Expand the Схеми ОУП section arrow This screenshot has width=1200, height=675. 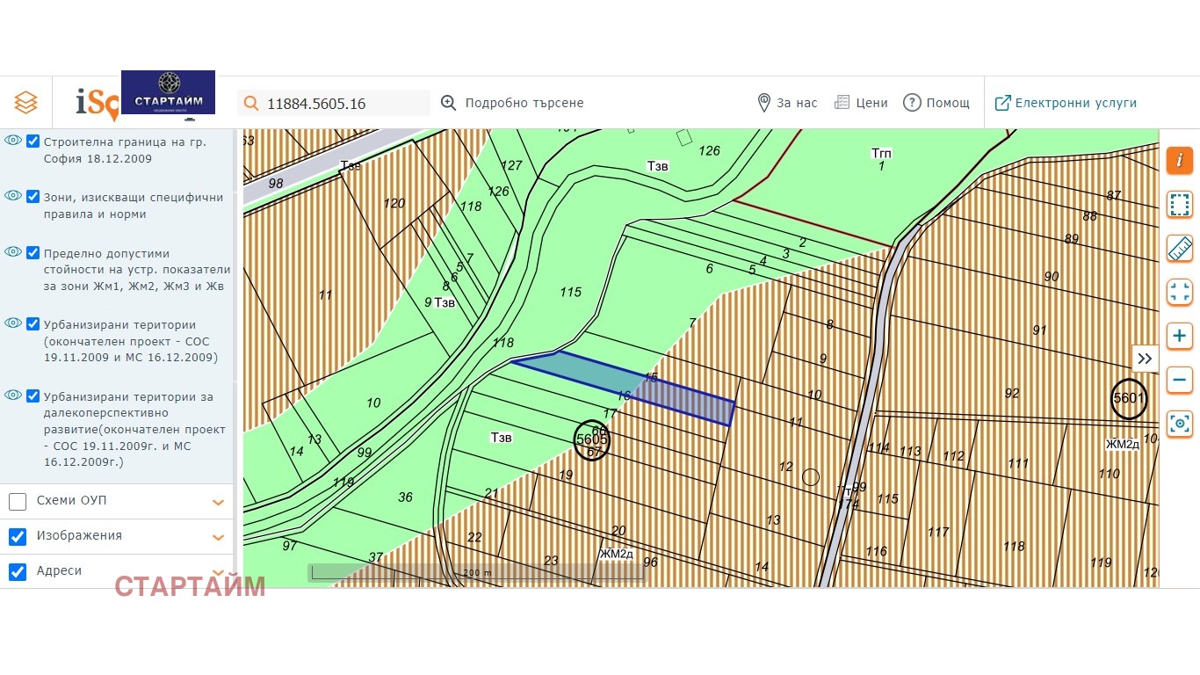pyautogui.click(x=219, y=502)
